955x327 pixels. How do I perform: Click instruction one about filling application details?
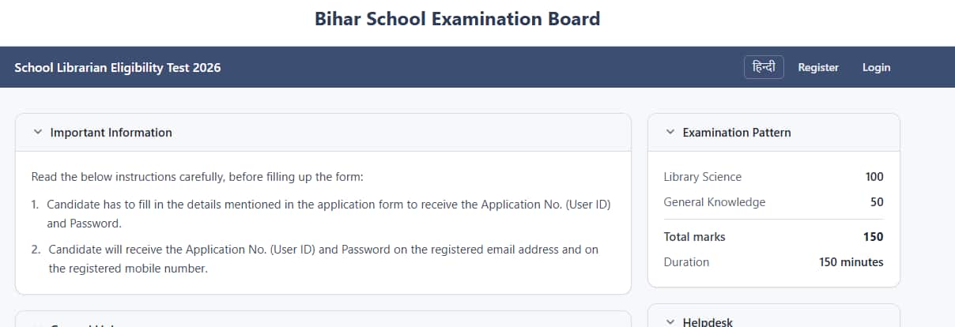(x=322, y=214)
